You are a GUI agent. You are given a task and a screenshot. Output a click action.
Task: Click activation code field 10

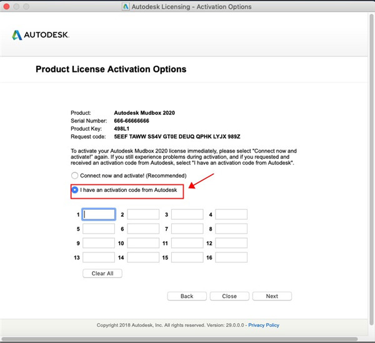143,243
